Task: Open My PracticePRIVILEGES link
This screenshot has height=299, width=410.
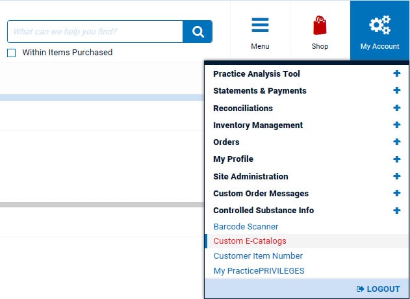Action: point(259,271)
